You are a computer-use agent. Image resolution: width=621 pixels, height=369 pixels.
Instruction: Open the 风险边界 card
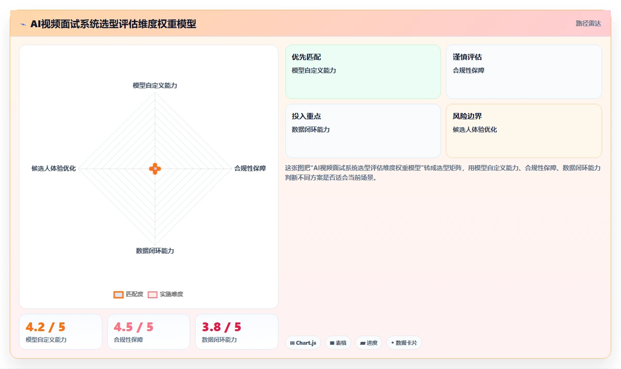coord(523,131)
